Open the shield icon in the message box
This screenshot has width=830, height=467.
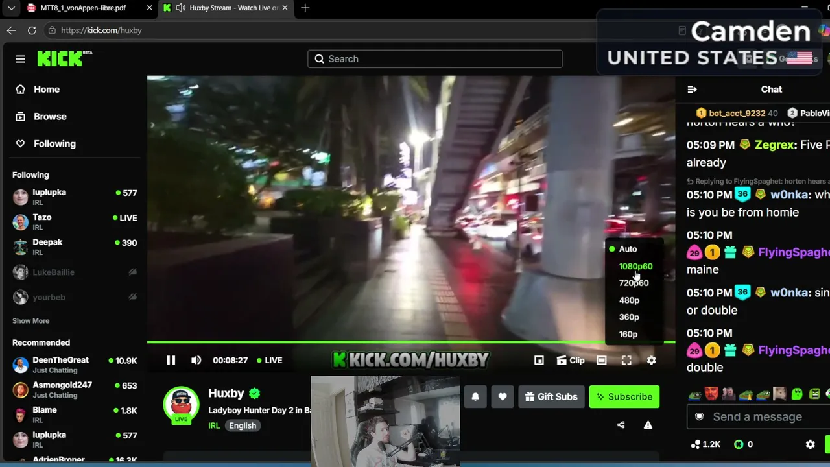pyautogui.click(x=699, y=417)
